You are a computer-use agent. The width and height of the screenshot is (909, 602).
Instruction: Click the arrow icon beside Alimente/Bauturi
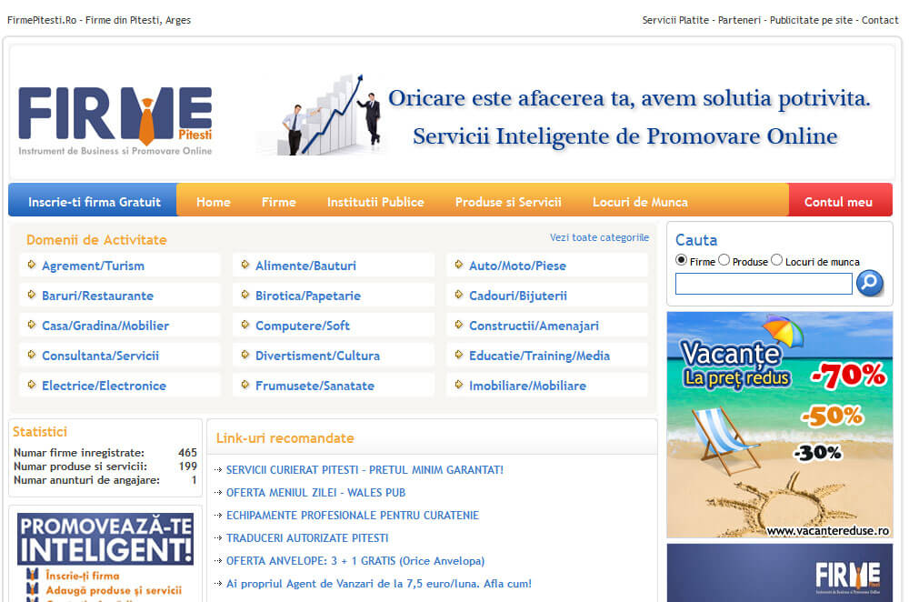tap(246, 266)
